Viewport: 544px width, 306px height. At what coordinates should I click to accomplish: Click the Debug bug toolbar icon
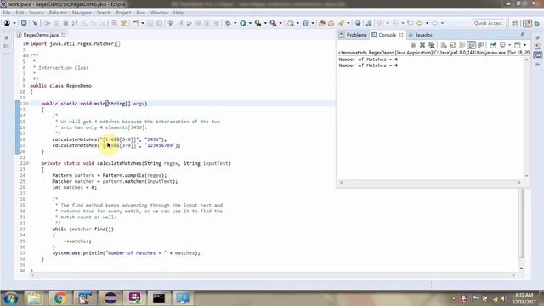click(x=228, y=23)
